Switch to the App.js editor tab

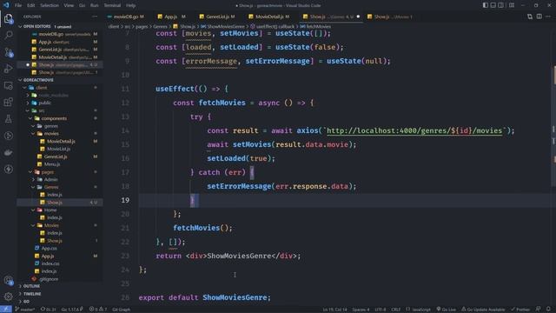tap(172, 17)
